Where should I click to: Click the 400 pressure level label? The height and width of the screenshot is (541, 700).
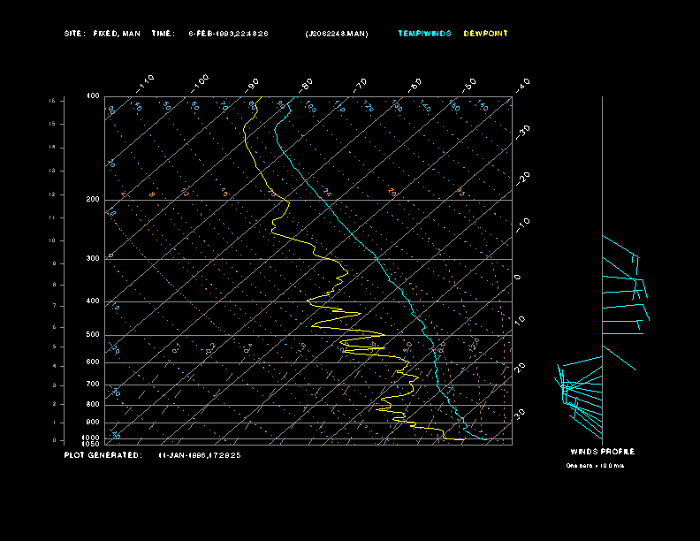(93, 301)
